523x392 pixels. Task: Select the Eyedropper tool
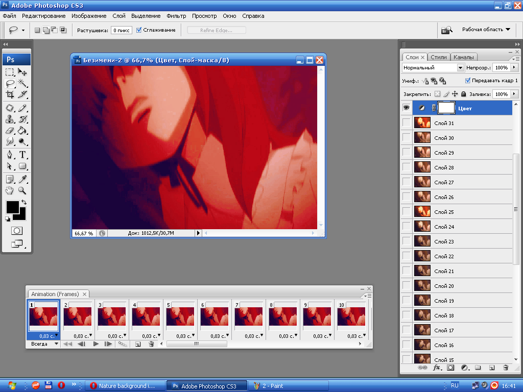coord(22,179)
